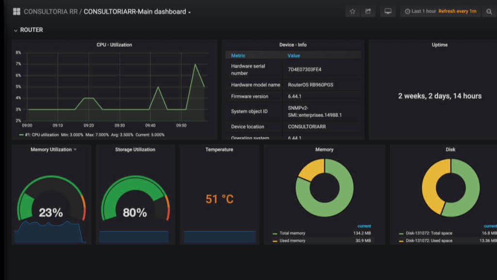
Task: Cycle view mode with monitor icon
Action: click(x=388, y=12)
